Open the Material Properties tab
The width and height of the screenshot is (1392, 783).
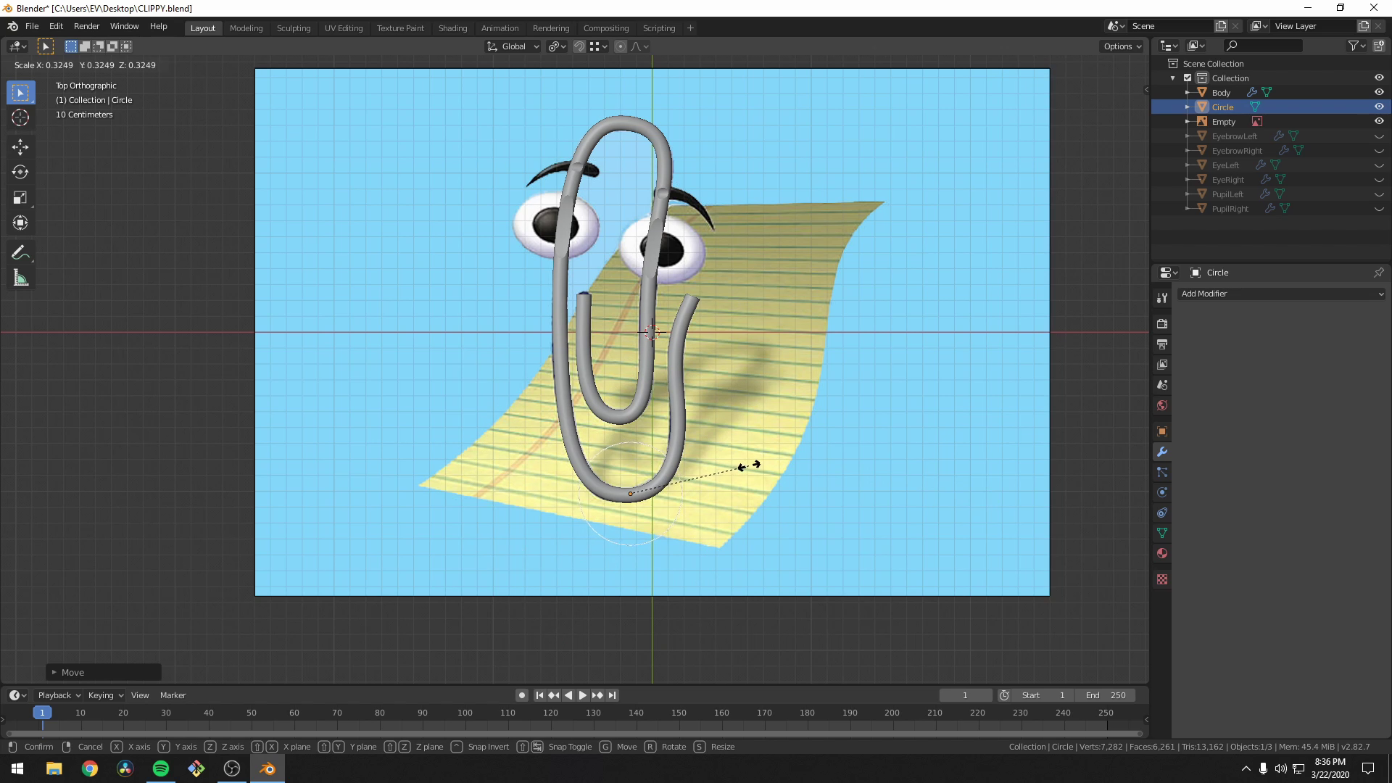point(1161,553)
